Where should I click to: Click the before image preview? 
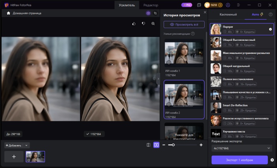pyautogui.click(x=41, y=79)
